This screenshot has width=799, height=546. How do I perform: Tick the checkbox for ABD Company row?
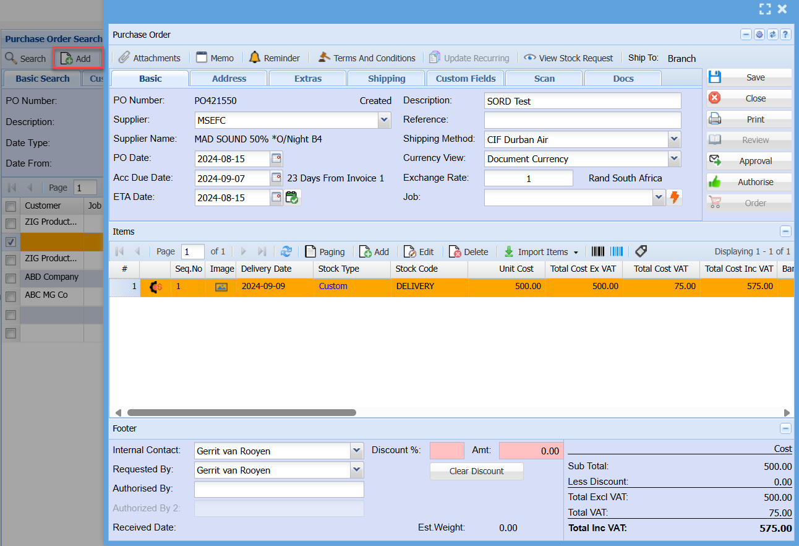11,278
